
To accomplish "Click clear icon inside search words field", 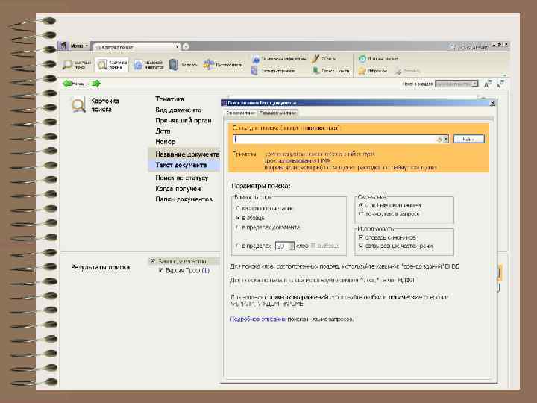I will pyautogui.click(x=439, y=140).
